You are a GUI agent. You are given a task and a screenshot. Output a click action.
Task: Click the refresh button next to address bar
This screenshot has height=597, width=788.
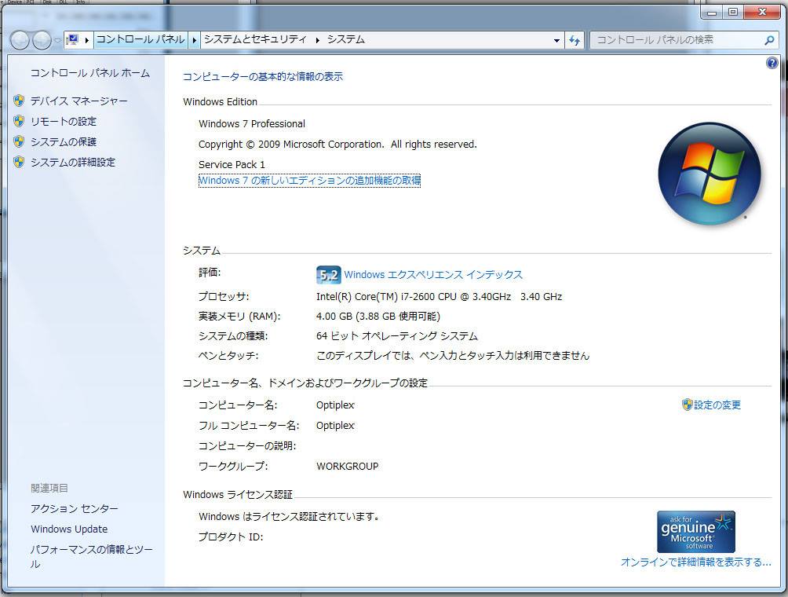pyautogui.click(x=575, y=40)
